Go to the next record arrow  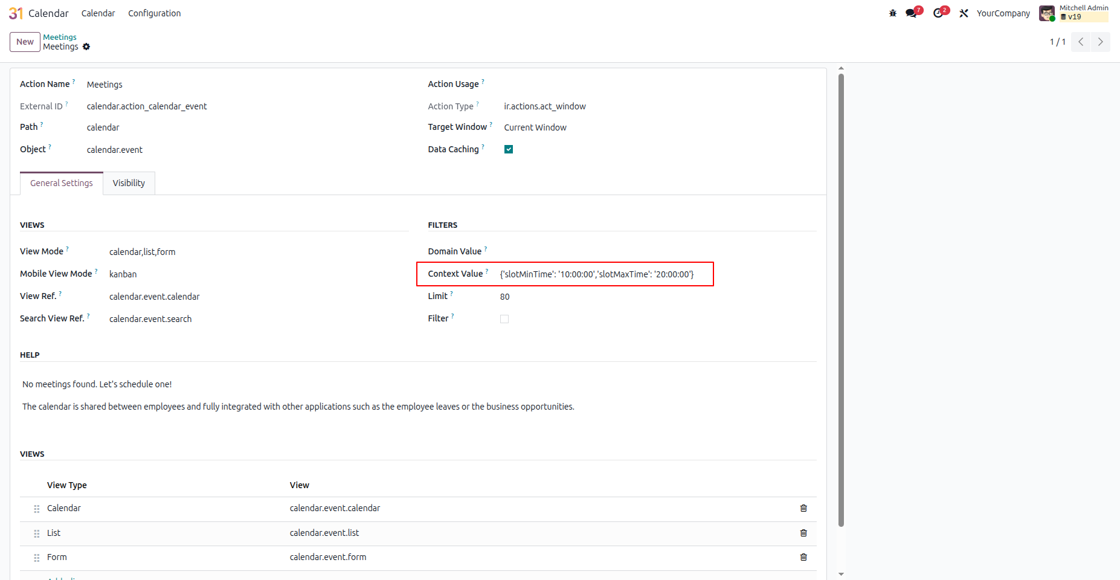coord(1100,42)
